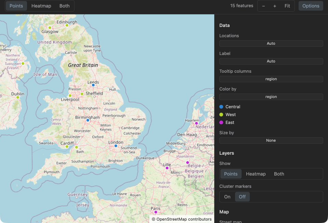Image resolution: width=328 pixels, height=223 pixels.
Task: Click the Central legend label
Action: 233,107
